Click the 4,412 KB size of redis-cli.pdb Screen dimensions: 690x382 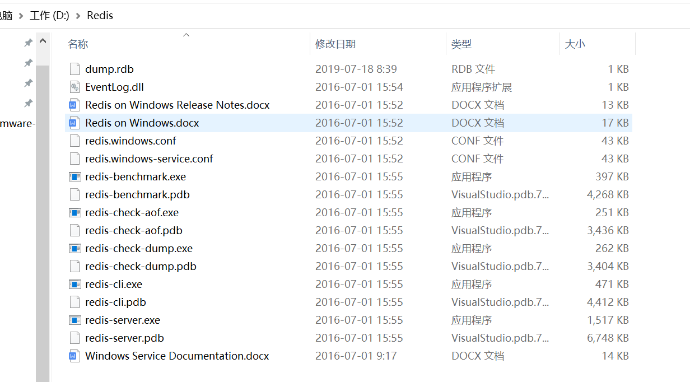pos(608,302)
